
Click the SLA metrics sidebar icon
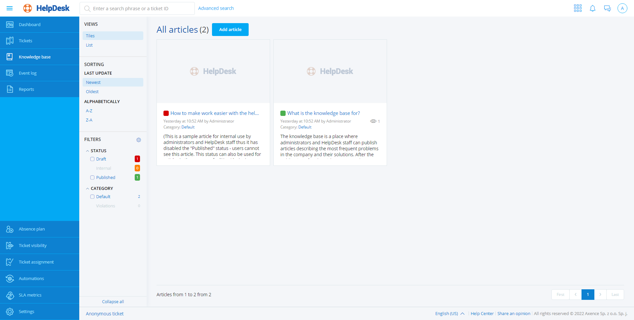(x=10, y=295)
